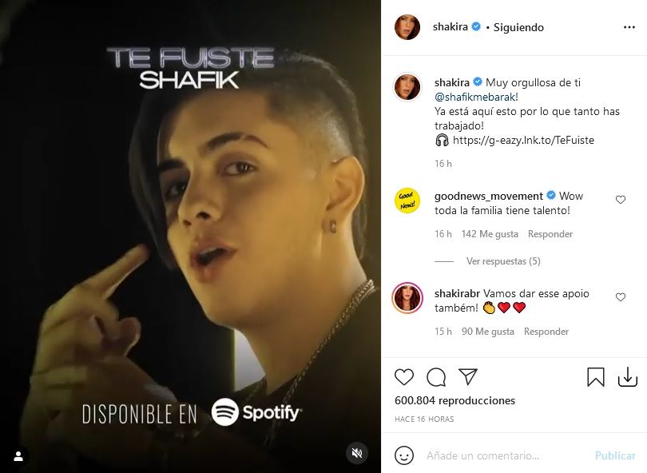Like the shakirabr comment
Viewport: 647px width, 473px height.
click(x=621, y=297)
